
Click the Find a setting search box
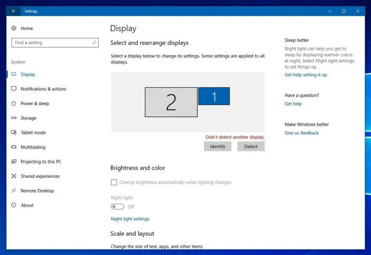click(x=55, y=43)
